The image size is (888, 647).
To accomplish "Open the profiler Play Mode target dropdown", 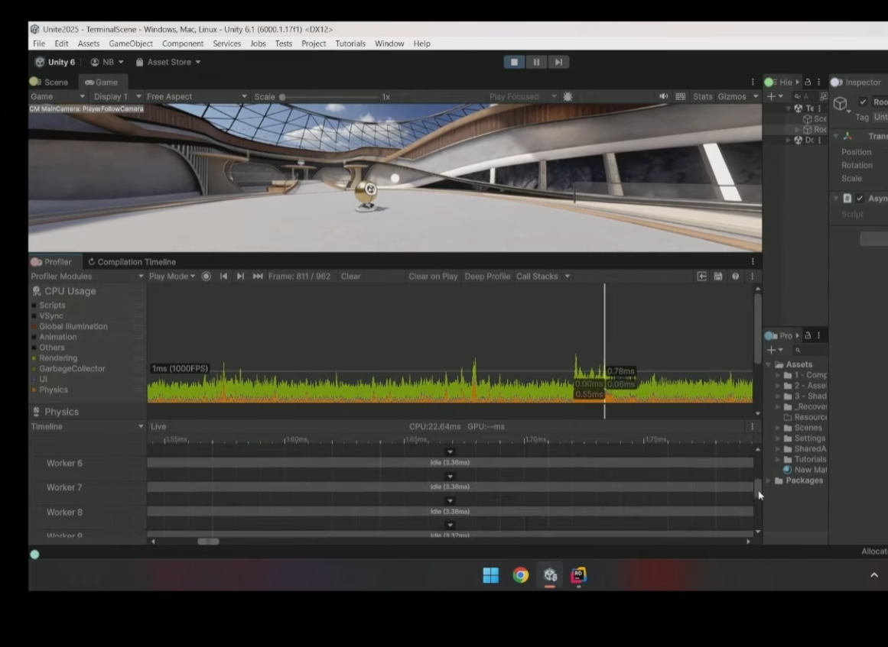I will click(171, 276).
